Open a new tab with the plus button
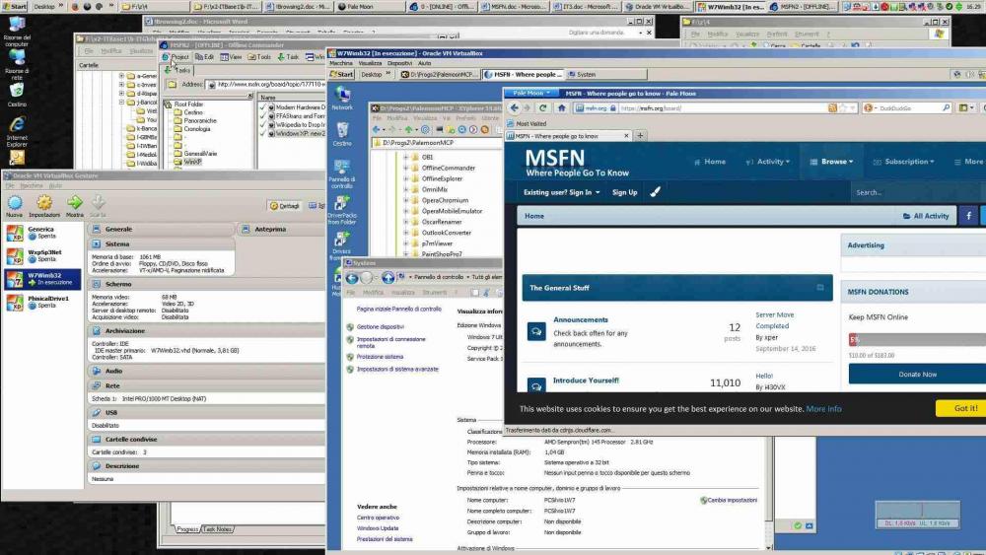 (x=640, y=136)
